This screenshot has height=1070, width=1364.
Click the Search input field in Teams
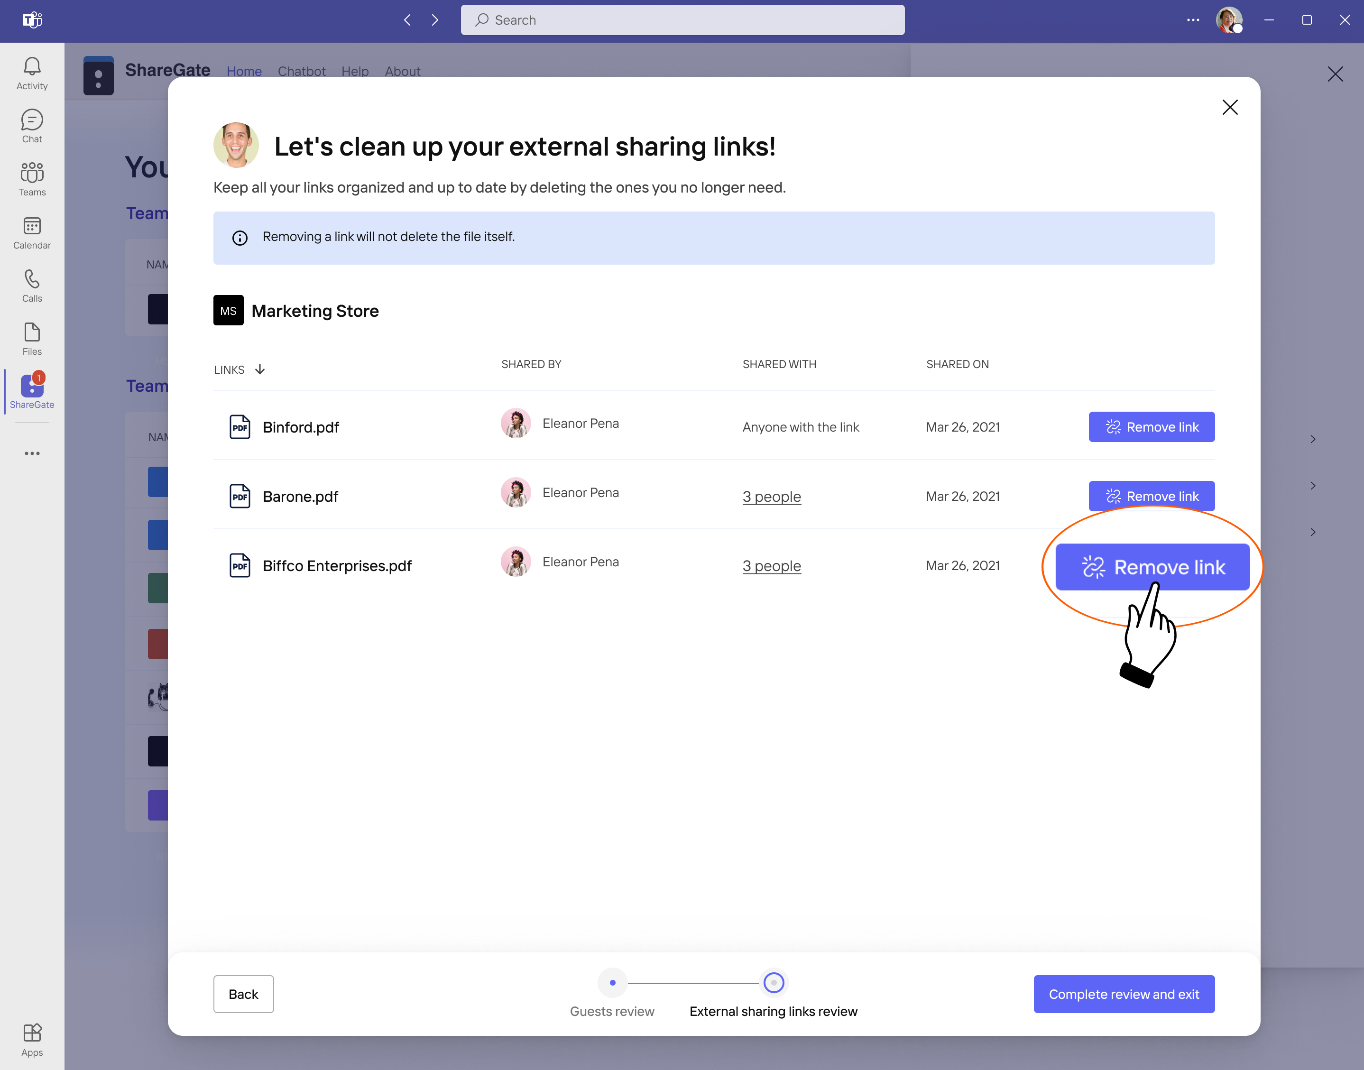click(682, 20)
